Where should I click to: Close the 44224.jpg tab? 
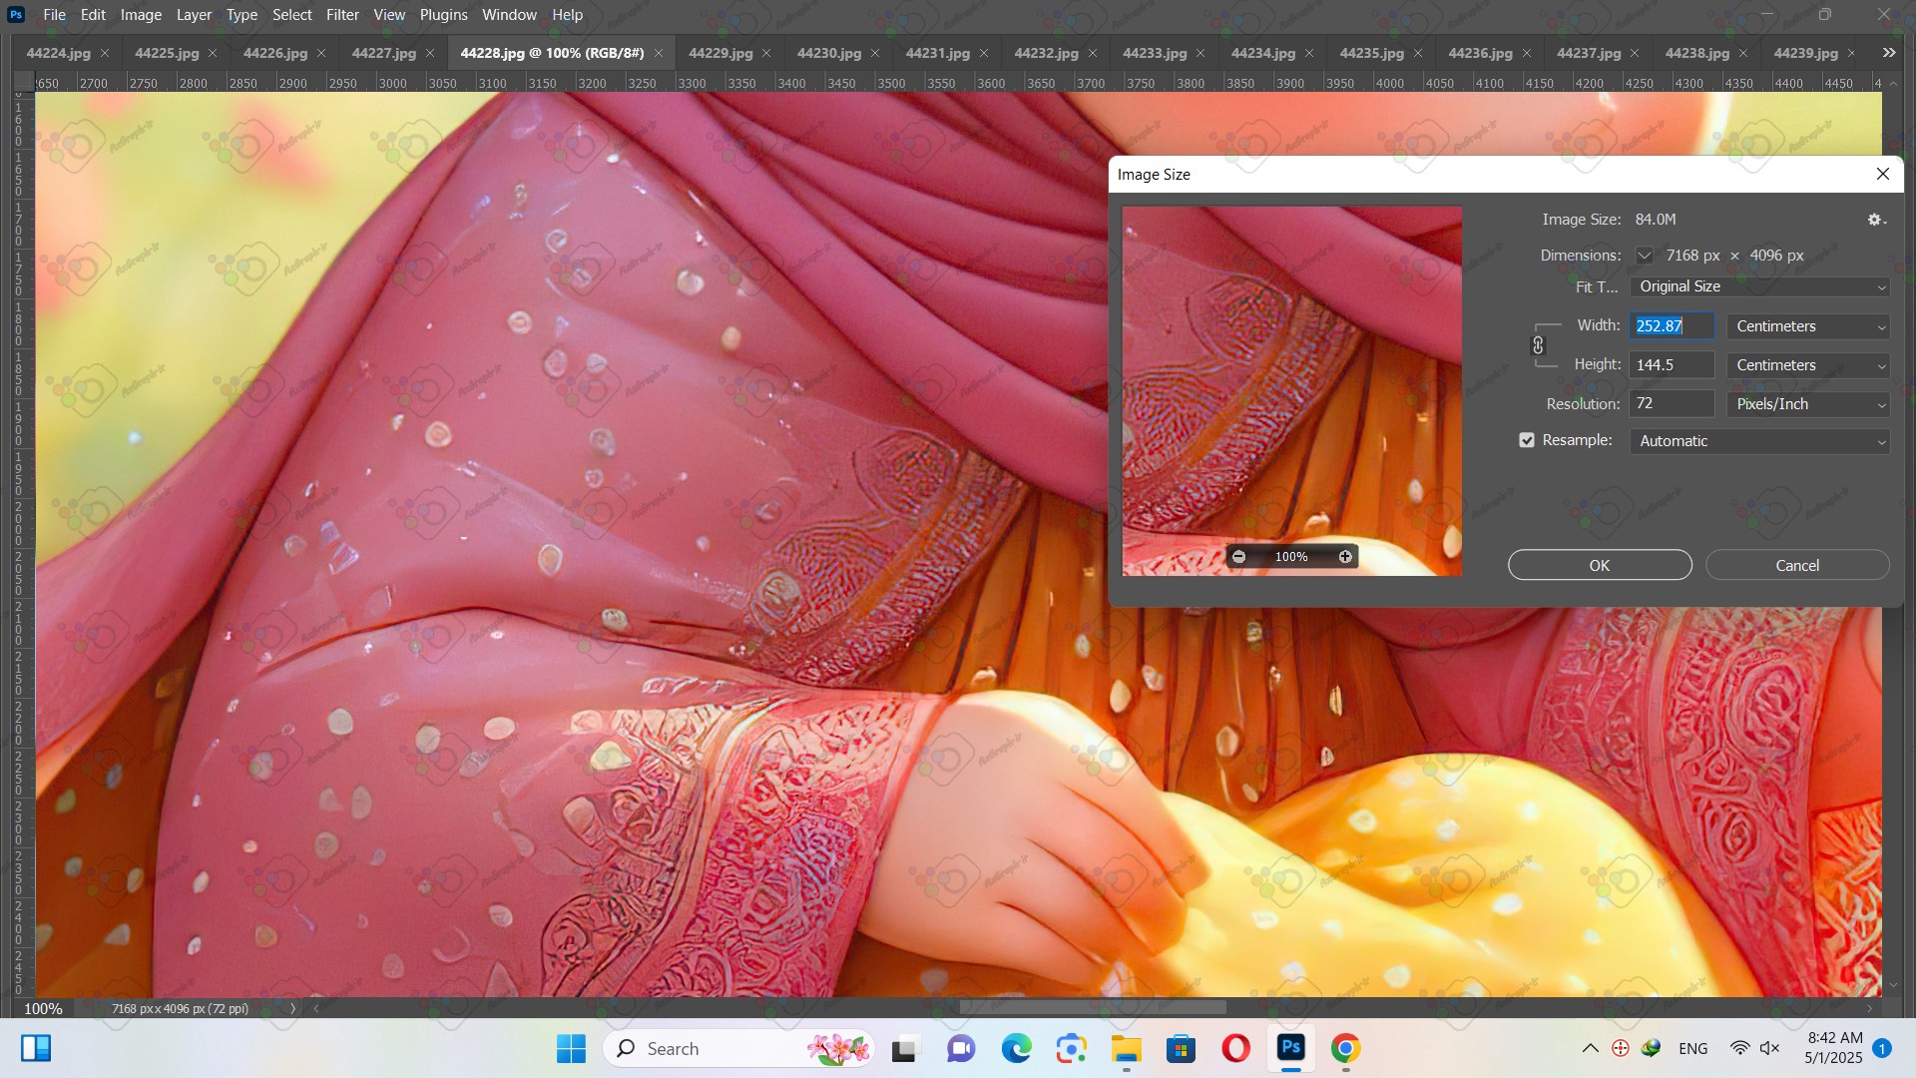tap(105, 53)
